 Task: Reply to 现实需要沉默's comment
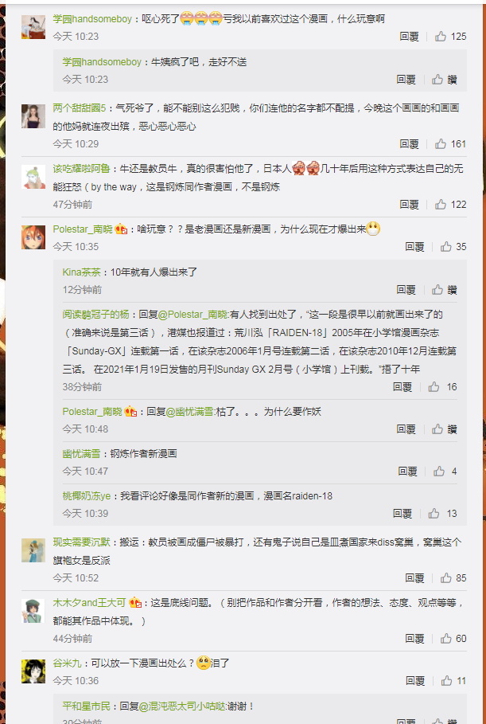[x=414, y=578]
